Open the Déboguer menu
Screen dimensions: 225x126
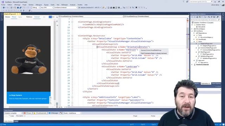click(39, 5)
